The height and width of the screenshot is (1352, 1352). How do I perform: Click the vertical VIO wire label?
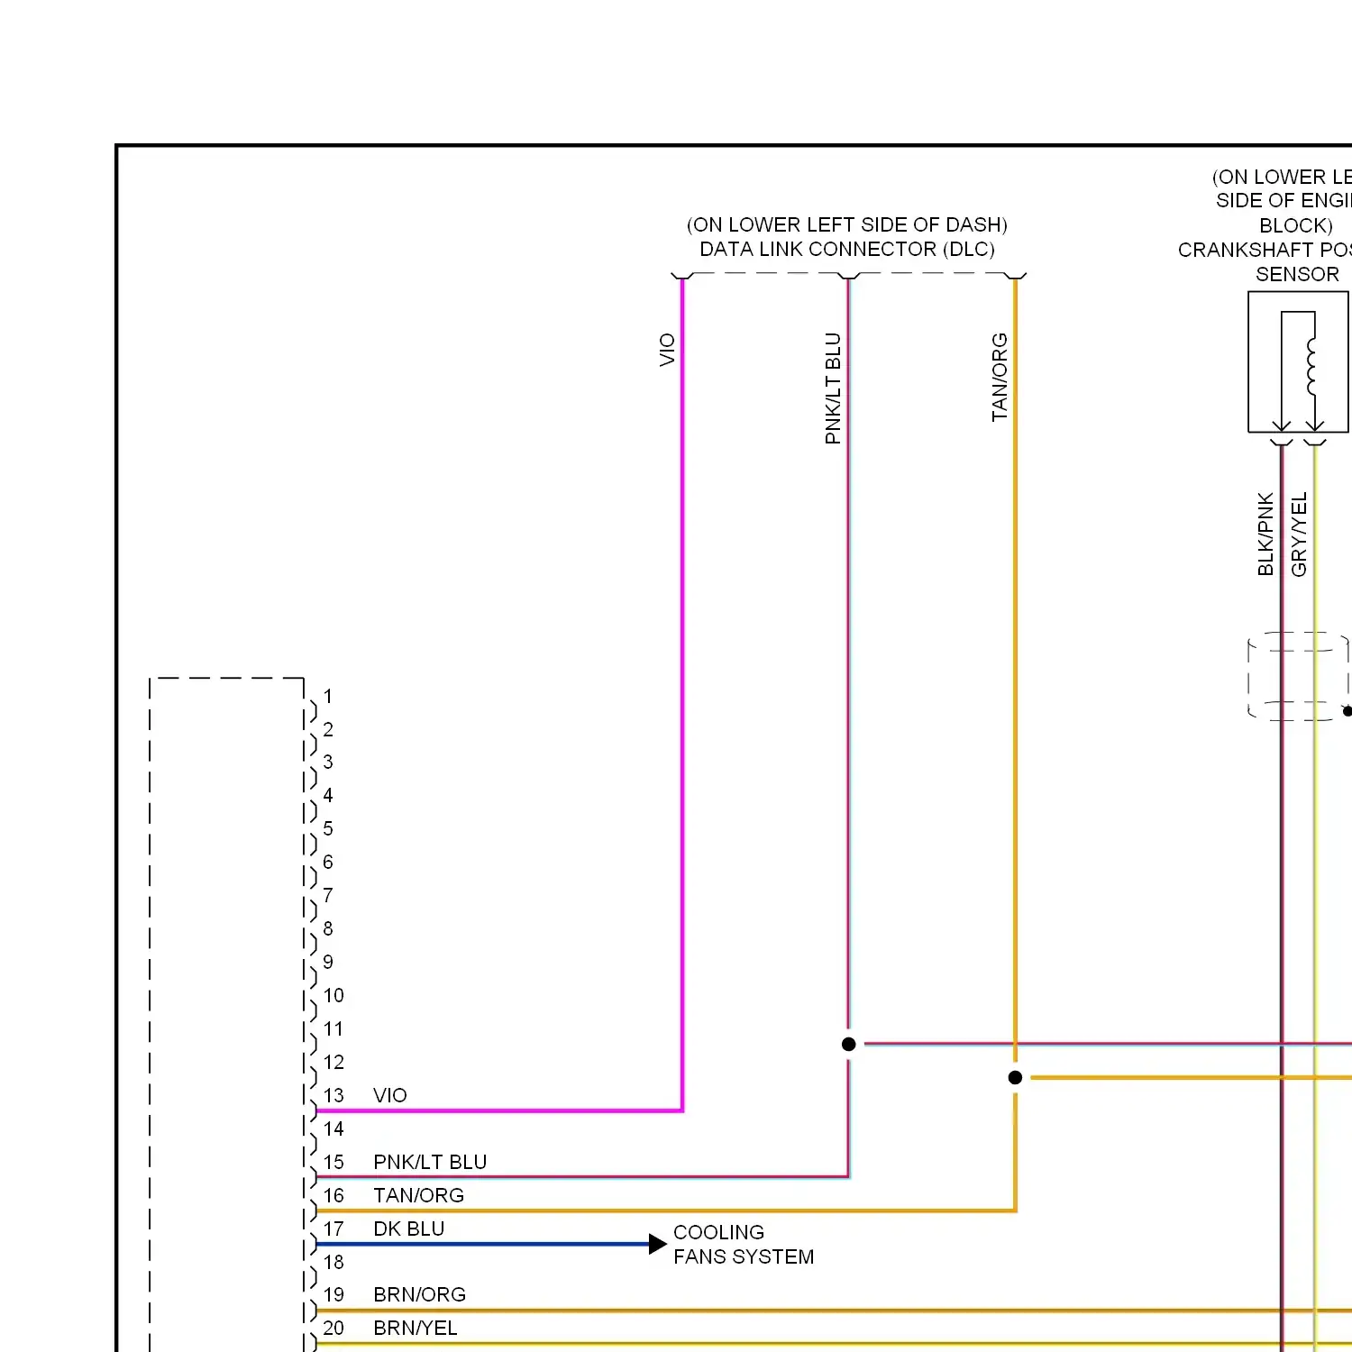tap(667, 350)
